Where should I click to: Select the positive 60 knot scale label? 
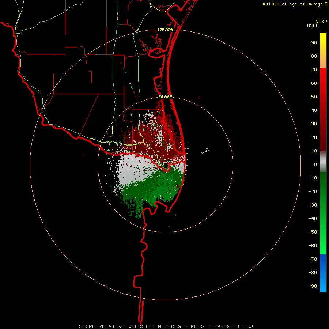point(314,83)
